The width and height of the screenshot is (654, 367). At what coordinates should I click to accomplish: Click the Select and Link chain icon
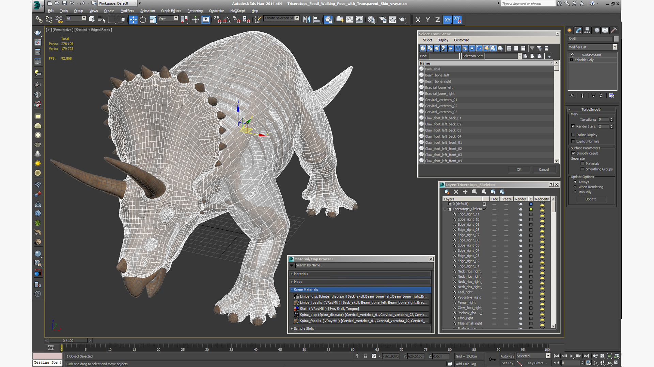[39, 20]
